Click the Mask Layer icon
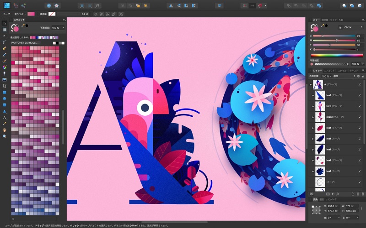The width and height of the screenshot is (366, 228). (x=328, y=194)
